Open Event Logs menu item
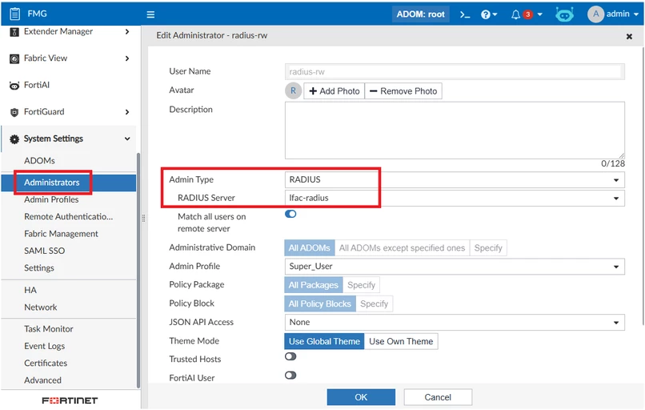 tap(45, 346)
